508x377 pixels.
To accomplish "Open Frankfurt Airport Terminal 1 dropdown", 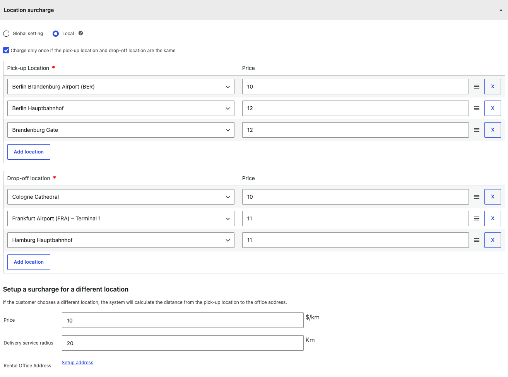I will tap(121, 218).
